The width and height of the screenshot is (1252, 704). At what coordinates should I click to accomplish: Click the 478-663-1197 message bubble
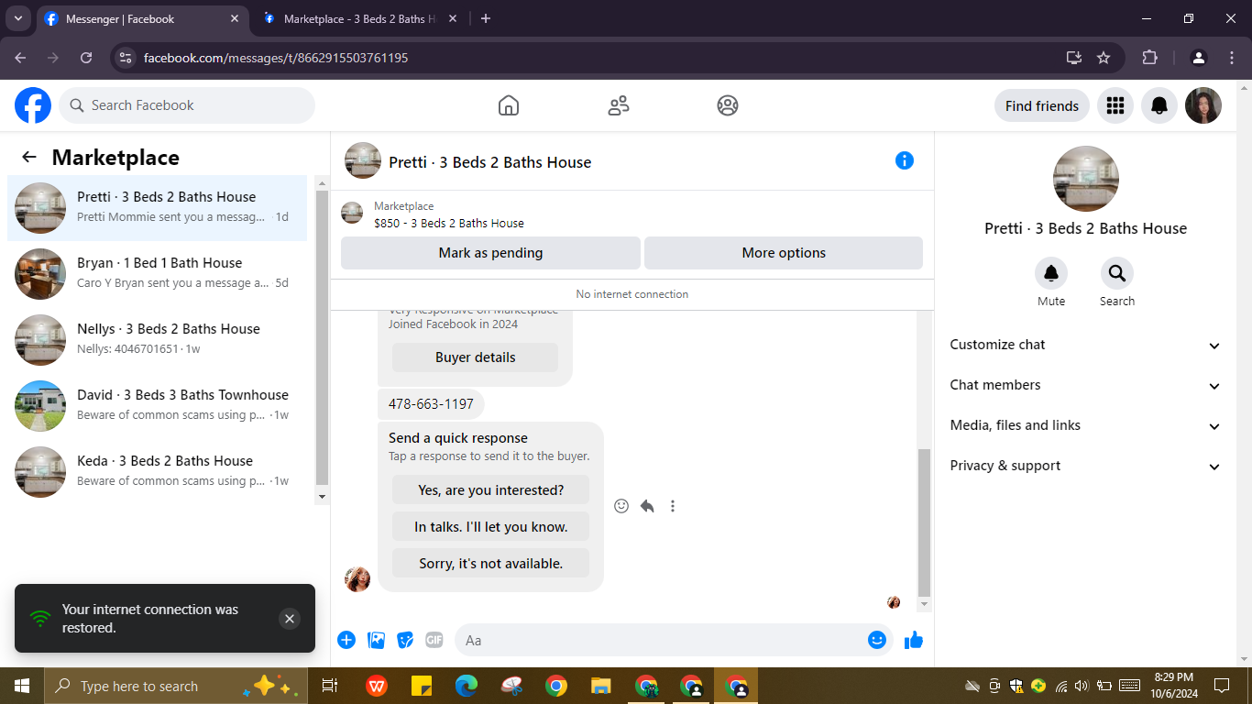pyautogui.click(x=431, y=404)
